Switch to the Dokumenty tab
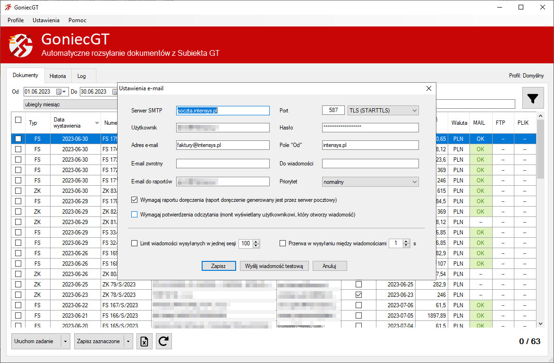The image size is (554, 363). pyautogui.click(x=26, y=75)
